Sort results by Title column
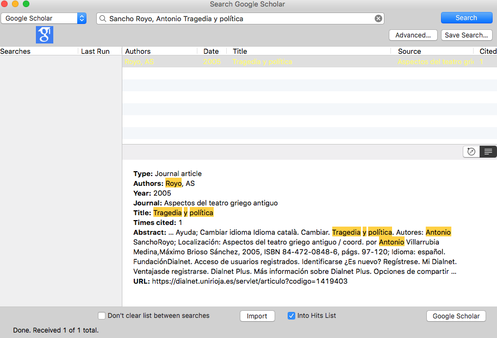The width and height of the screenshot is (497, 338). [308, 51]
